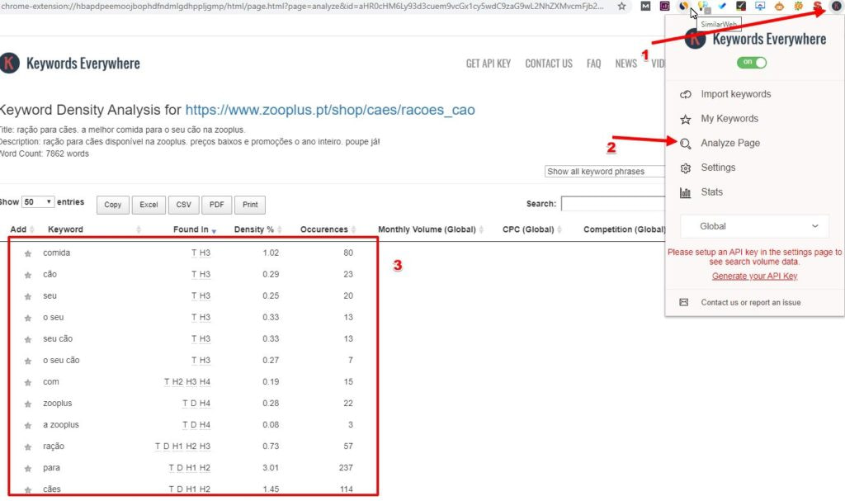Click density value 1.02
The height and width of the screenshot is (501, 845).
tap(271, 253)
